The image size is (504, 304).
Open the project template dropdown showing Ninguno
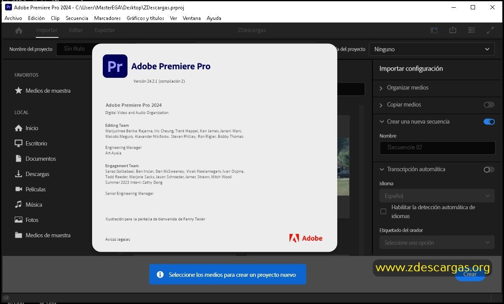432,49
